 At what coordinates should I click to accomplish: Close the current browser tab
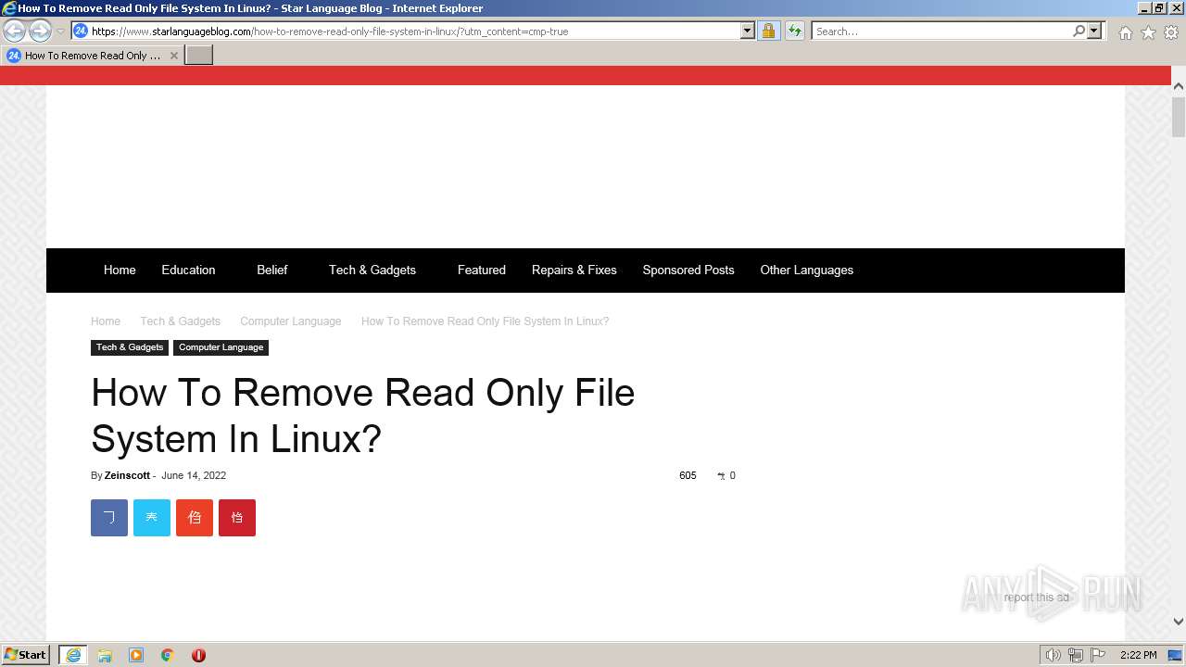tap(174, 56)
